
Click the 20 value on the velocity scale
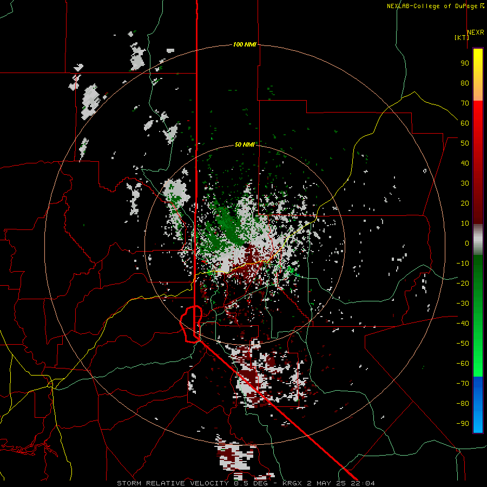pos(465,203)
